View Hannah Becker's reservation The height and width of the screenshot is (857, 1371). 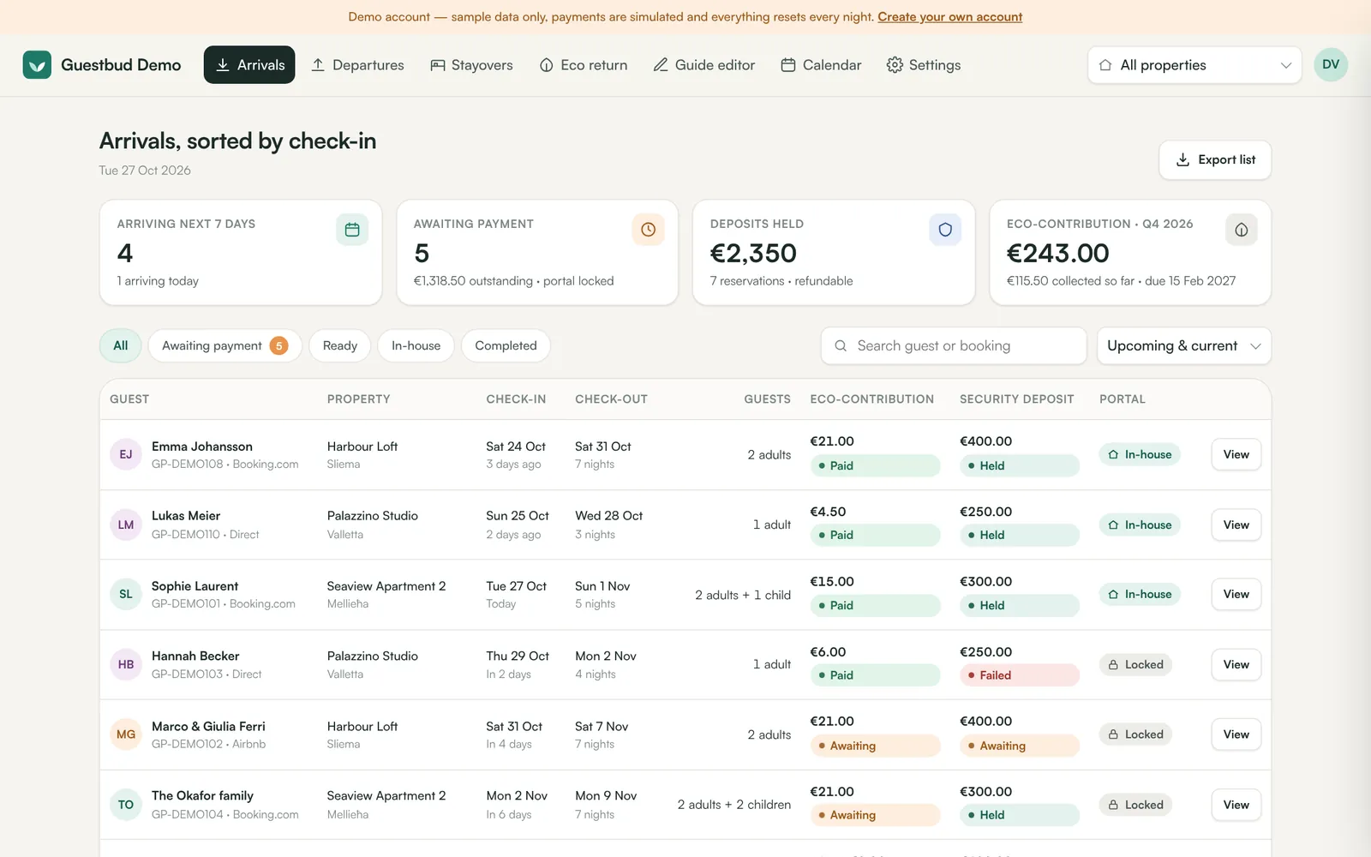[x=1236, y=664]
